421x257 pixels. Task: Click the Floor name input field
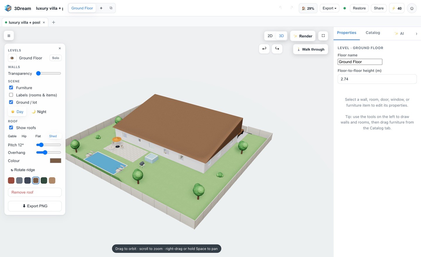click(x=360, y=62)
